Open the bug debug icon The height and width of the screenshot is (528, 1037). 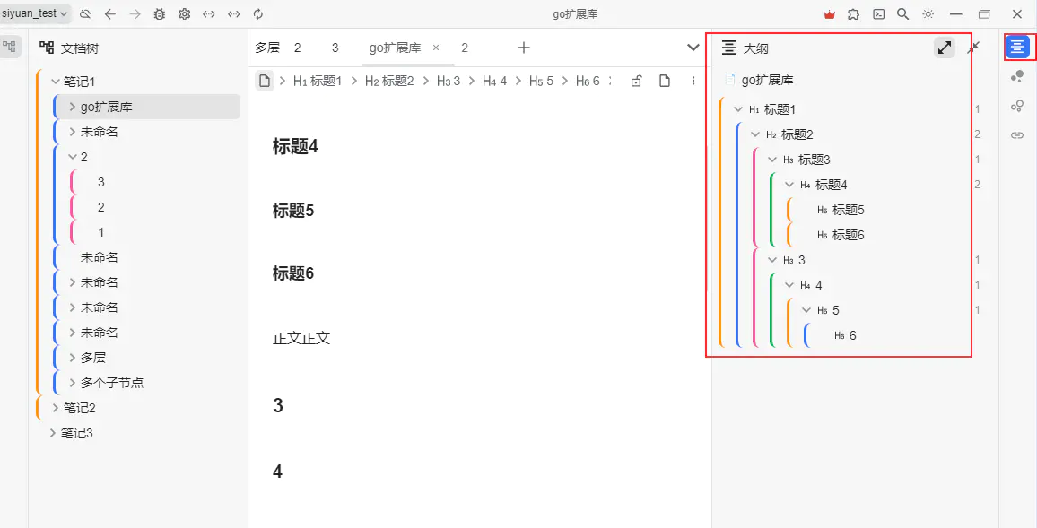click(x=160, y=13)
